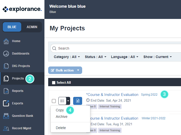Click the search magnifier icon

(54, 48)
